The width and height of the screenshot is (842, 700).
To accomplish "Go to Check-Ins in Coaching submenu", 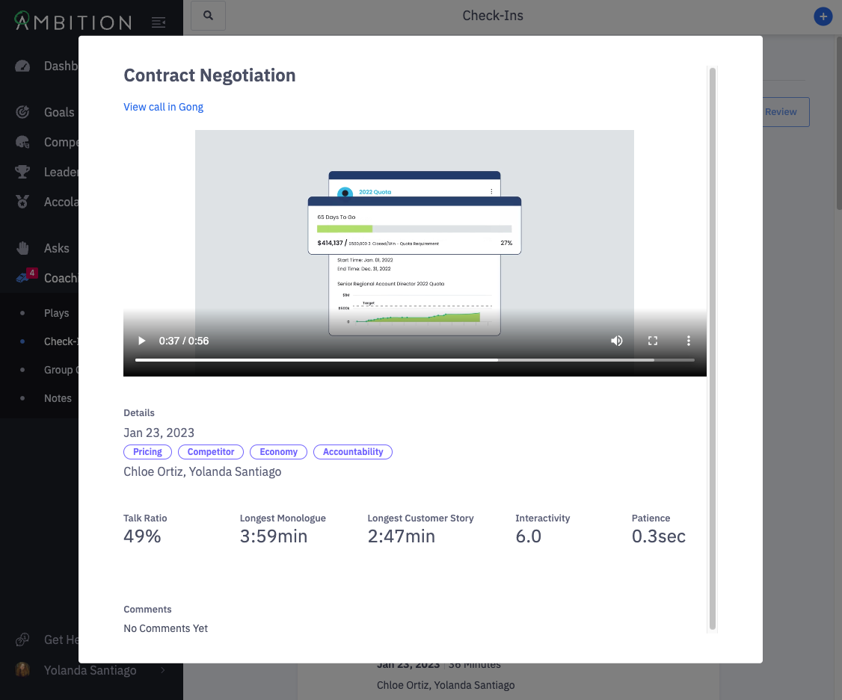I will point(61,341).
